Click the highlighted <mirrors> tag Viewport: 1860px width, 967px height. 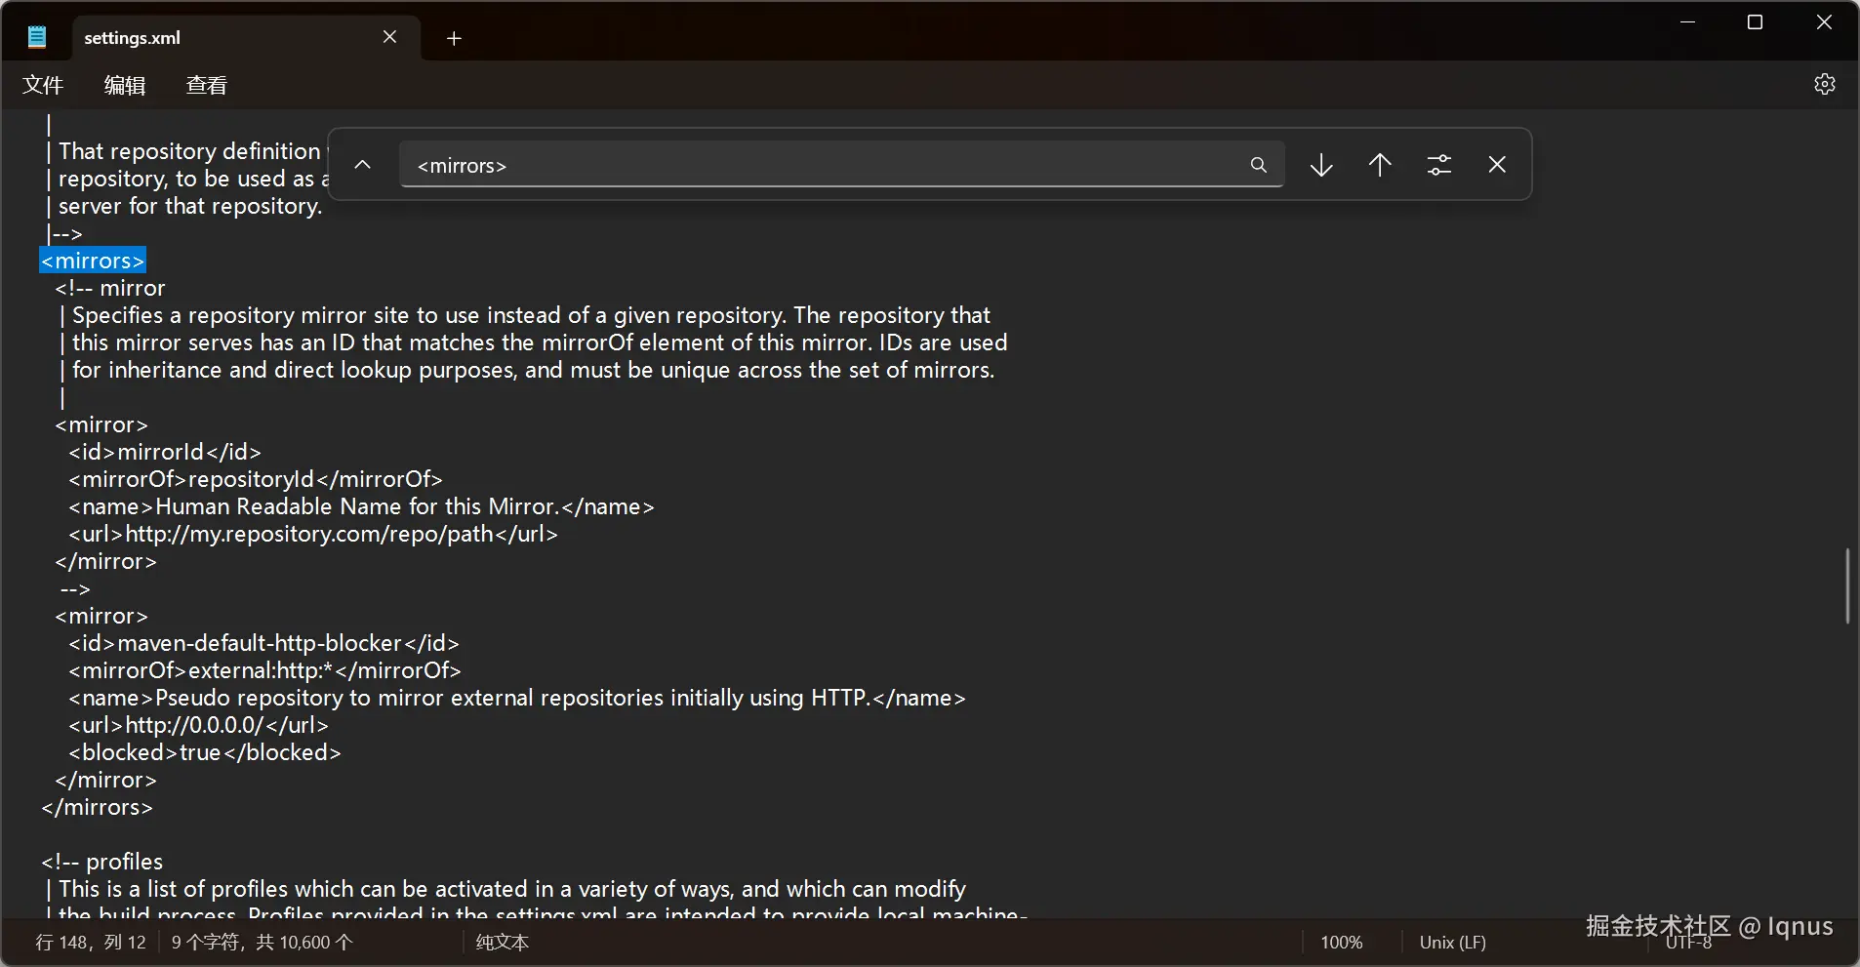click(93, 261)
